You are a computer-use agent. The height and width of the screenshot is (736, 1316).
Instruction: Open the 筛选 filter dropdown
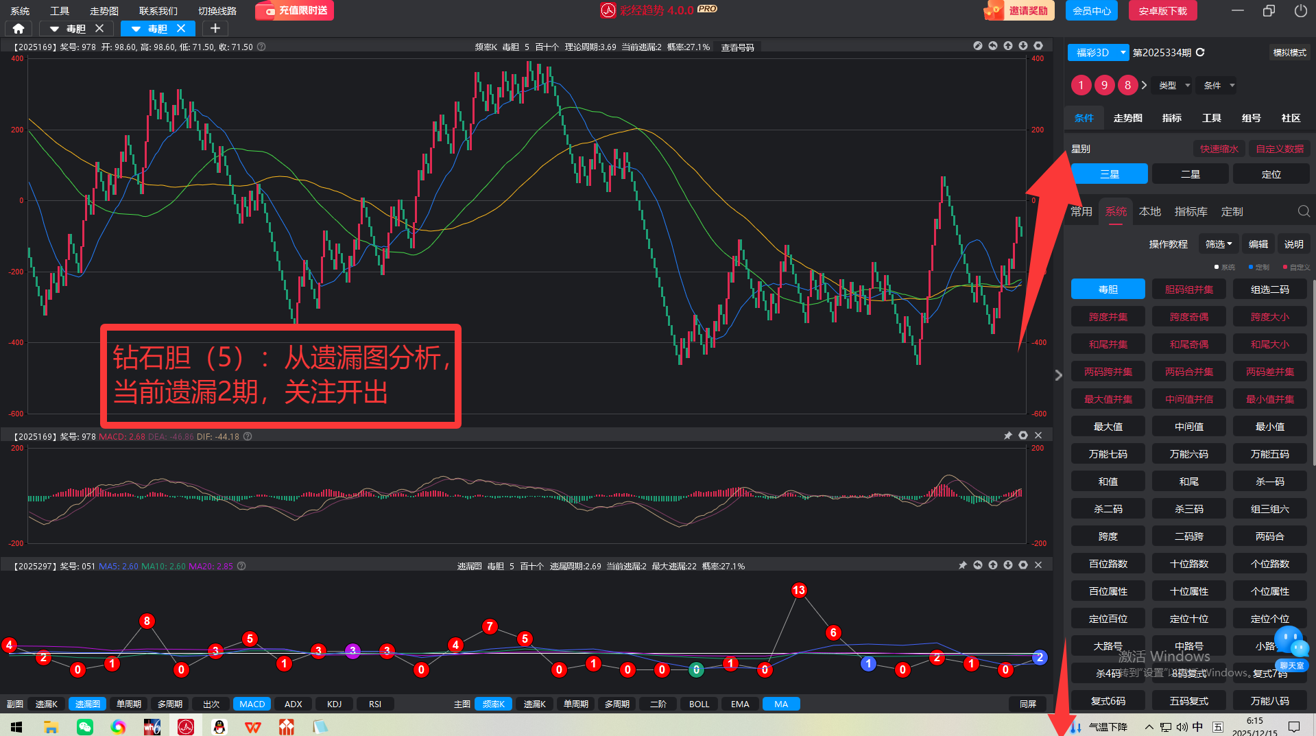point(1218,244)
